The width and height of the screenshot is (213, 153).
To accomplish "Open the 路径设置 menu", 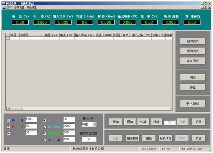I will click(x=31, y=7).
